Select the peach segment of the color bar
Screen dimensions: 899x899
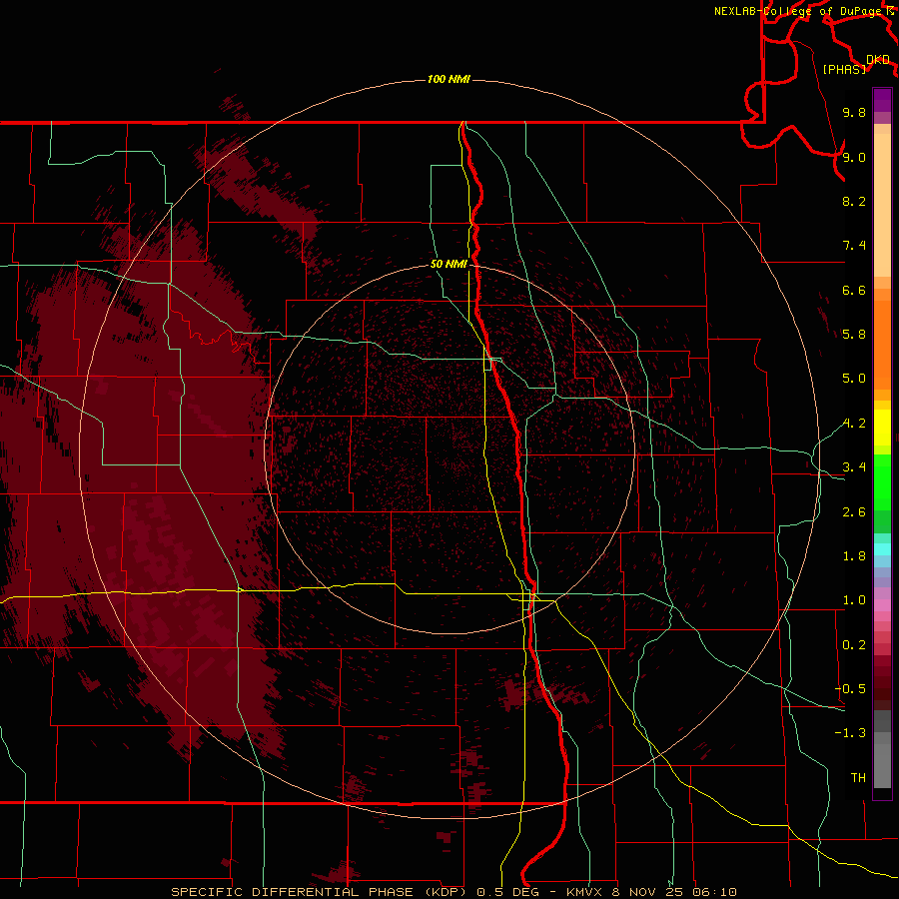click(x=882, y=205)
